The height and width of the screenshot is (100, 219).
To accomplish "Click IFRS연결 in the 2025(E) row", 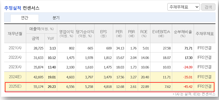I will click(205, 87).
